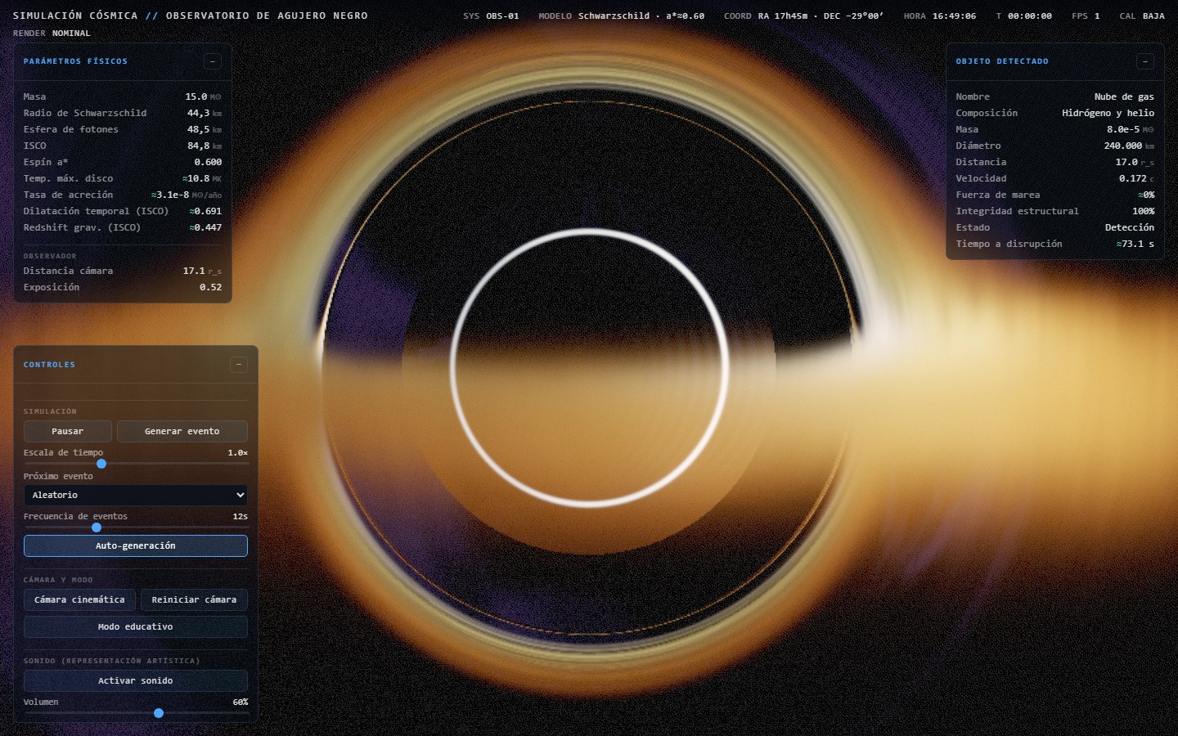Click Composición value Hidrógeno y helio

[x=1108, y=113]
